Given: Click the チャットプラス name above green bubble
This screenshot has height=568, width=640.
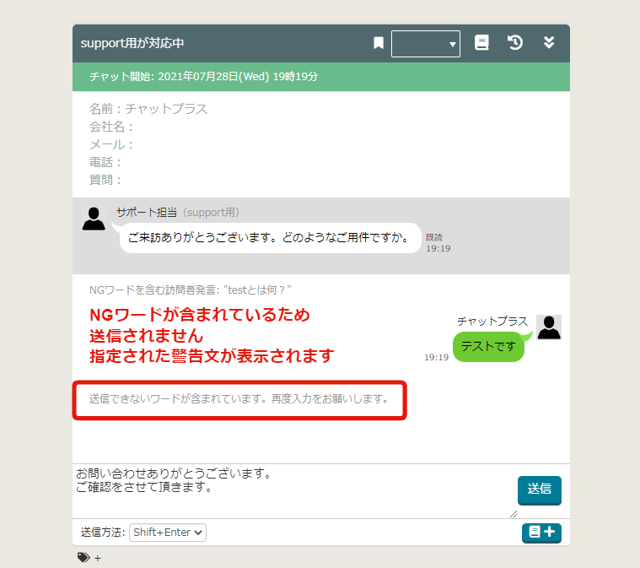Looking at the screenshot, I should (x=492, y=322).
